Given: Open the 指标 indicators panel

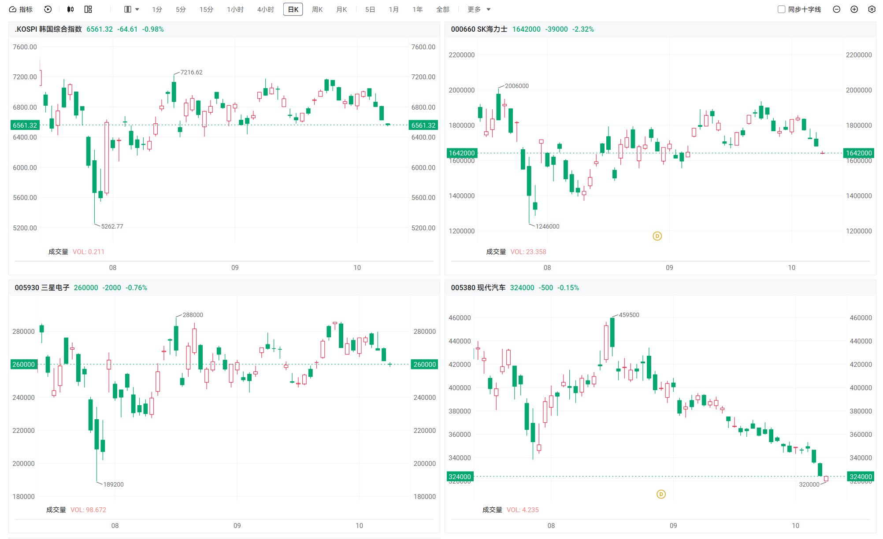Looking at the screenshot, I should pos(21,9).
